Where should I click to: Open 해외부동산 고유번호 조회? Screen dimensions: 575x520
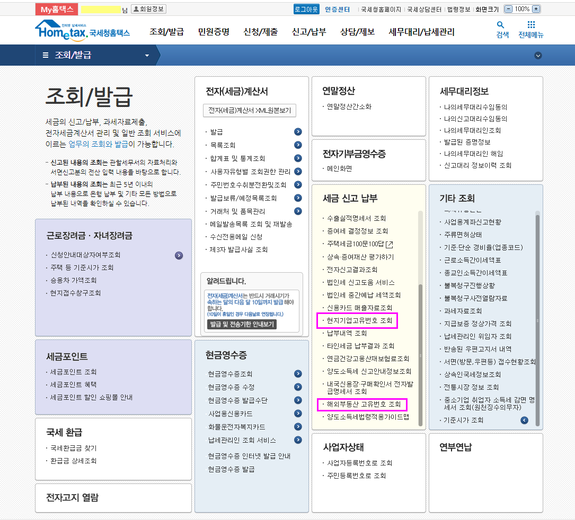click(364, 404)
